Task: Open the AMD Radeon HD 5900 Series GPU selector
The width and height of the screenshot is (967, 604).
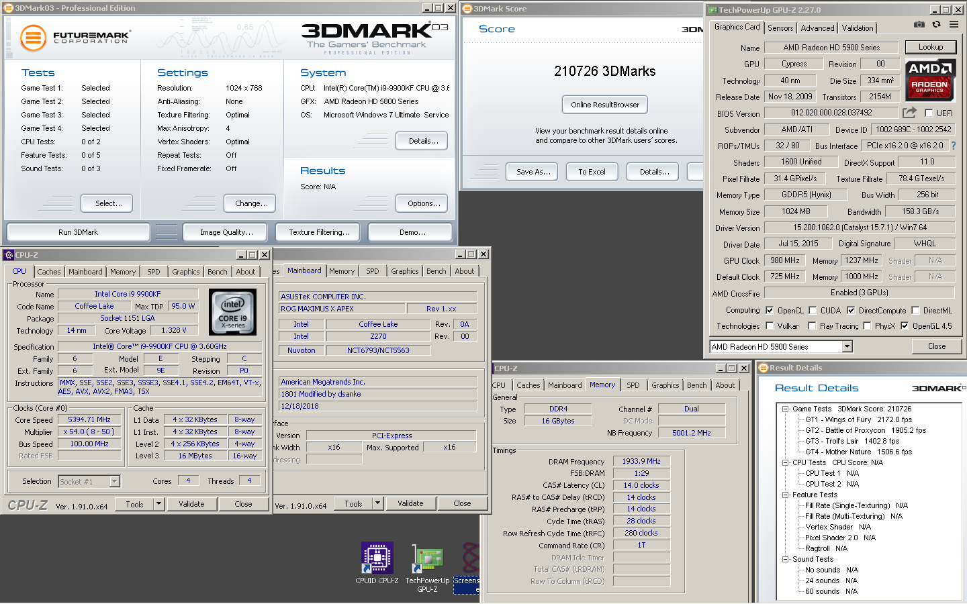Action: [781, 347]
